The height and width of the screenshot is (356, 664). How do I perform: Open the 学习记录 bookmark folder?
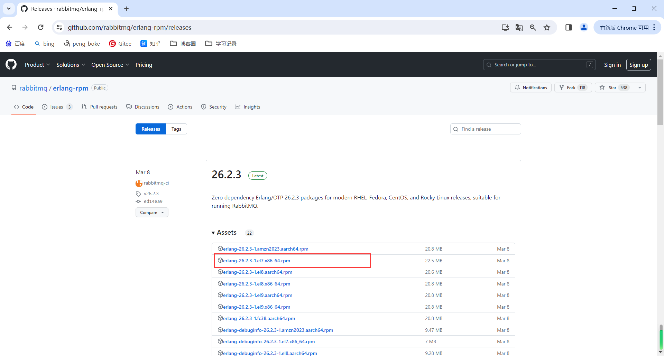click(221, 44)
